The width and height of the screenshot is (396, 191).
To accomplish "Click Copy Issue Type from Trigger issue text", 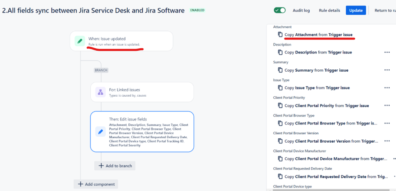I will 317,88.
